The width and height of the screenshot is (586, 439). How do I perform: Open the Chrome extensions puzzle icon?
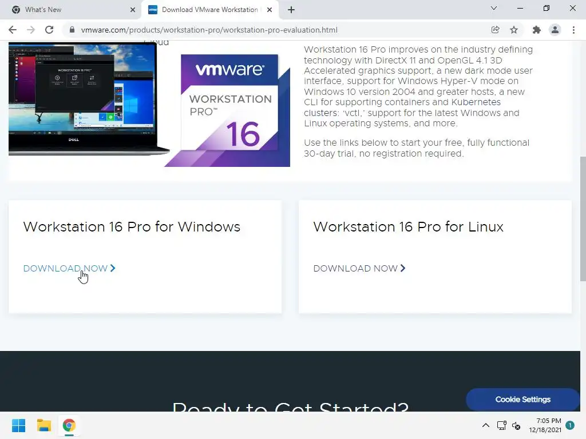[x=537, y=30]
